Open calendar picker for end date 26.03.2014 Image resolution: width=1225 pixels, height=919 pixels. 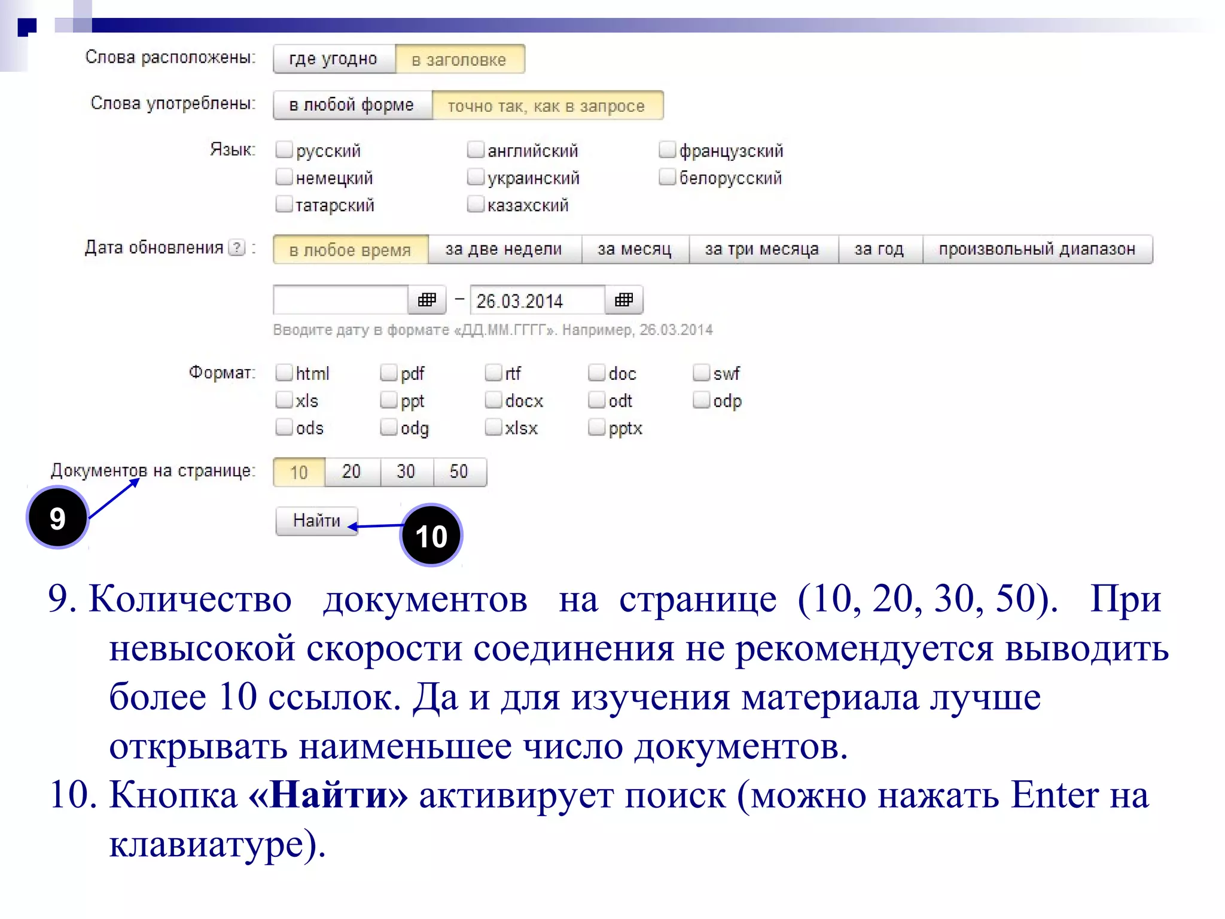623,300
